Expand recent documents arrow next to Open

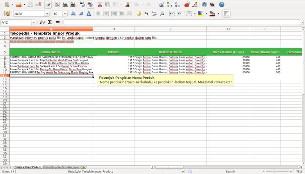[x=24, y=4]
